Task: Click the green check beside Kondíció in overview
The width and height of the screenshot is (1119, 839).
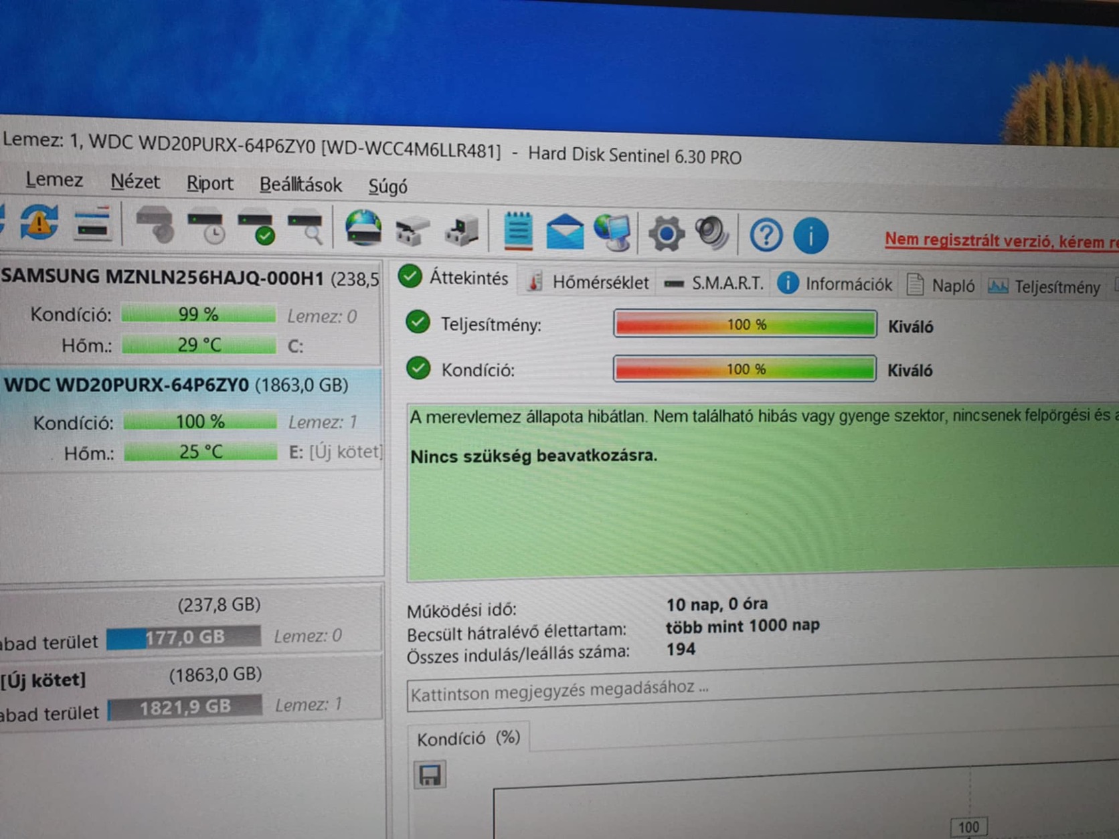Action: point(418,368)
